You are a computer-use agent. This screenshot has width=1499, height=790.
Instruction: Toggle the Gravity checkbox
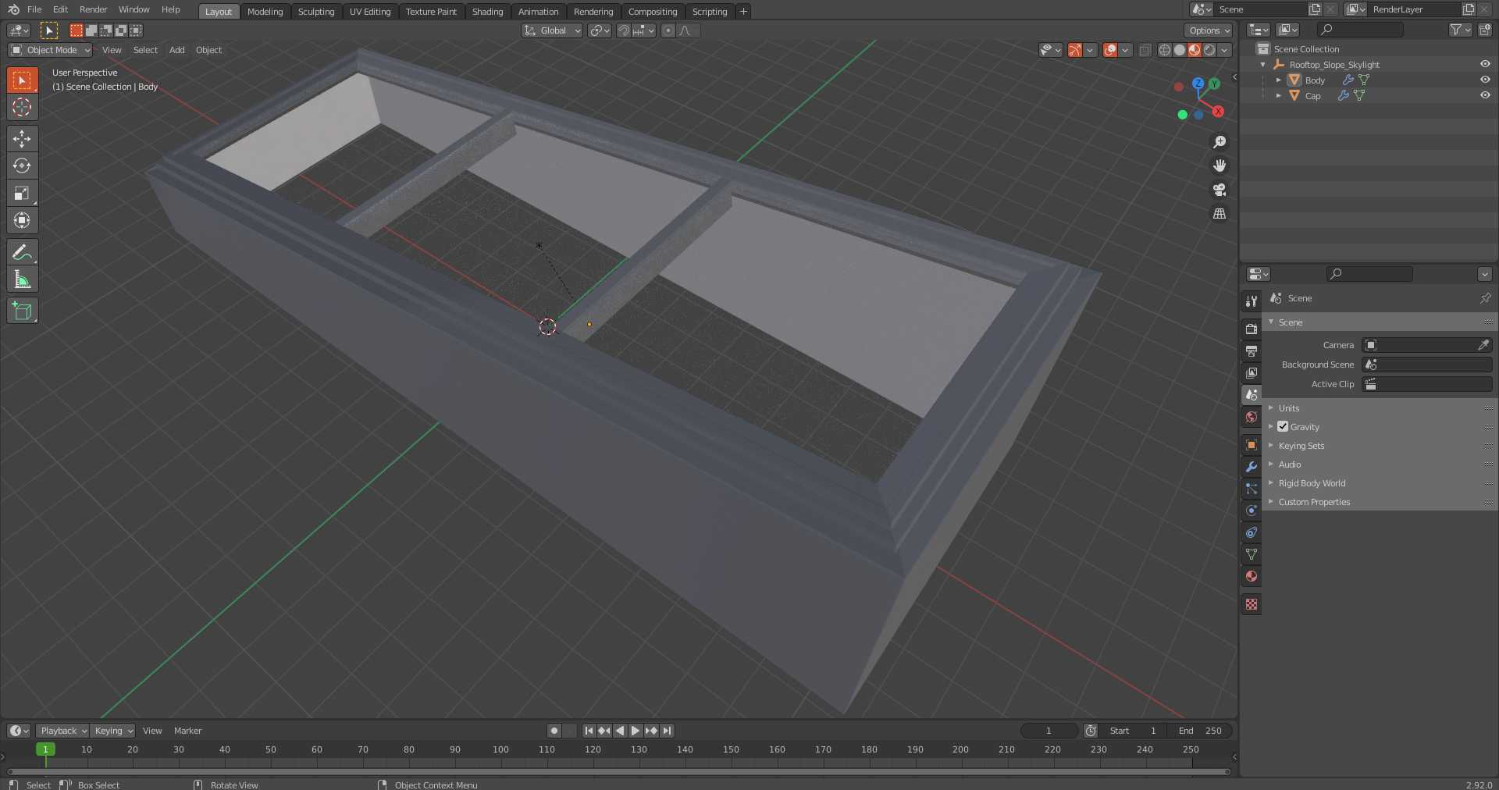pos(1283,426)
